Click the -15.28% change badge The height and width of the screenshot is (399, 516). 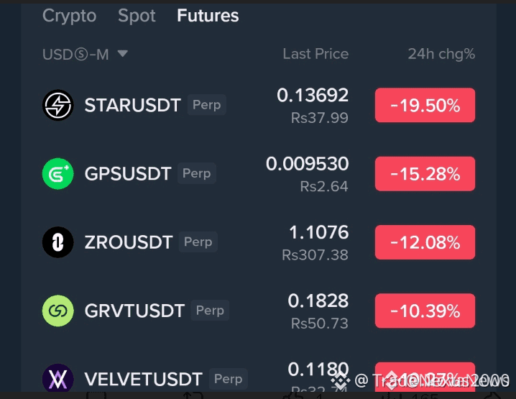click(425, 174)
